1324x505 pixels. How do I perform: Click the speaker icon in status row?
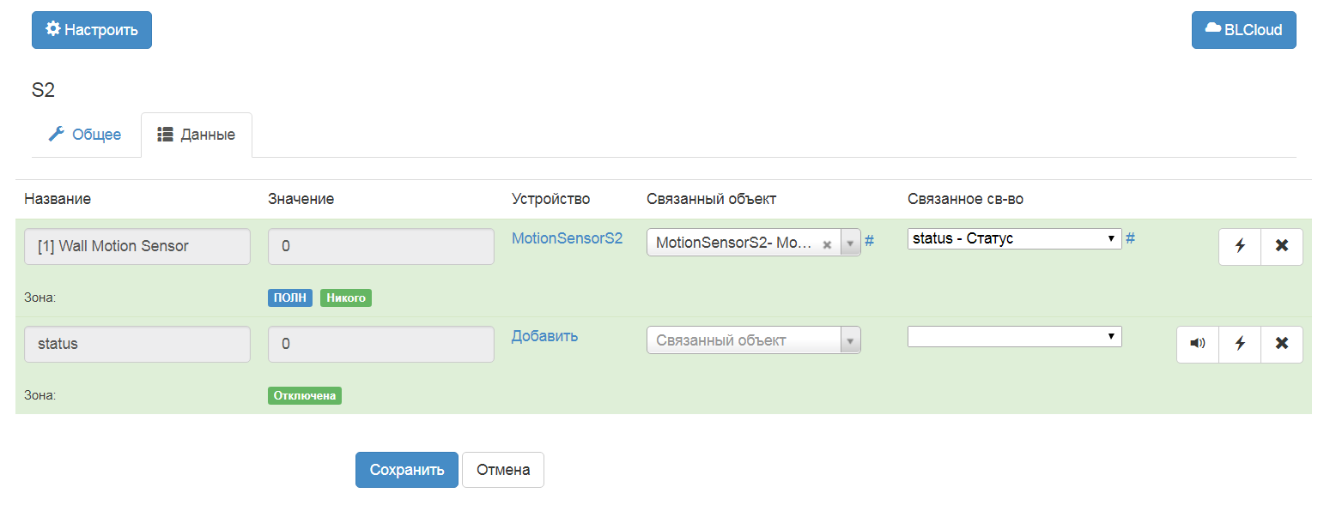click(1198, 344)
